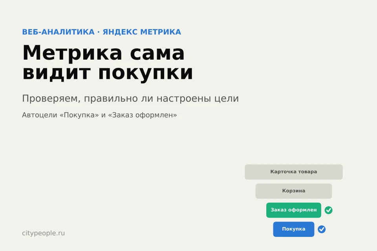Viewport: 377px width, 251px height.
Task: Click the green Заказ оформлен block
Action: point(294,210)
